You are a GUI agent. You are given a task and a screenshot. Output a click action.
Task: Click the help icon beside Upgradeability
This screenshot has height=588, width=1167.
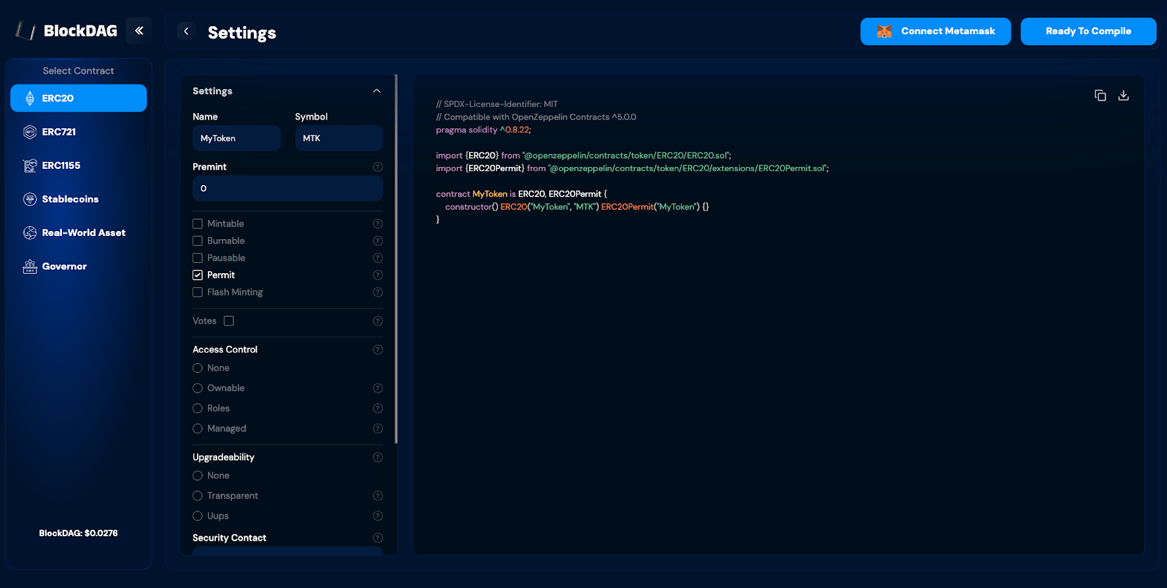point(378,458)
